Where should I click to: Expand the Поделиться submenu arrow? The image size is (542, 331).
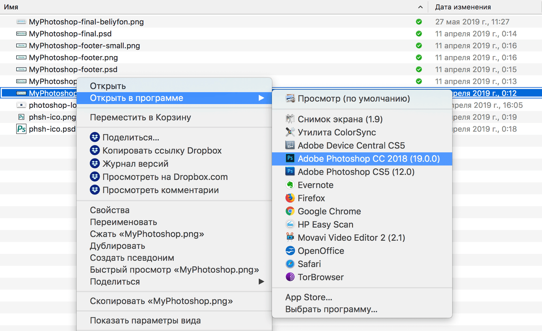tap(261, 282)
